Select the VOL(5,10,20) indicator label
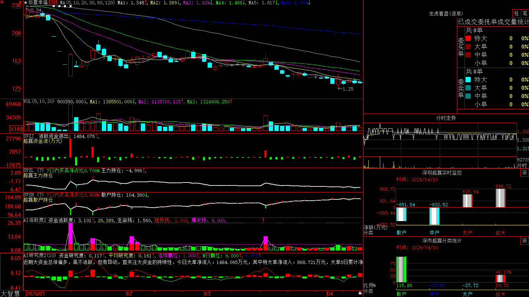 [39, 102]
